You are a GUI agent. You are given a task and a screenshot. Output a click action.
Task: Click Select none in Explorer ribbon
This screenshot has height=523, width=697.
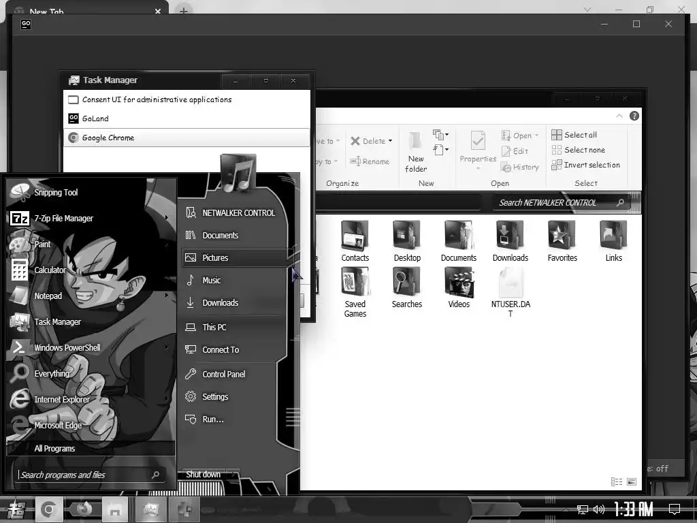579,150
